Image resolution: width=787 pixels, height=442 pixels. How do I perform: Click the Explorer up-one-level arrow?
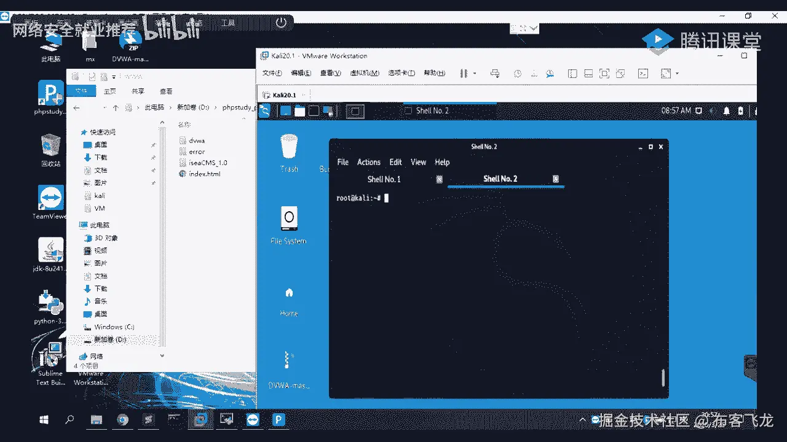point(115,107)
